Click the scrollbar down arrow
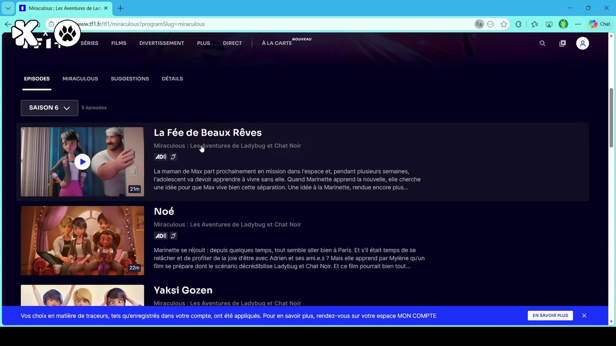The image size is (616, 346). pos(612,321)
